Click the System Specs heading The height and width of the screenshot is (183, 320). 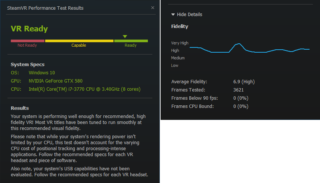[28, 65]
